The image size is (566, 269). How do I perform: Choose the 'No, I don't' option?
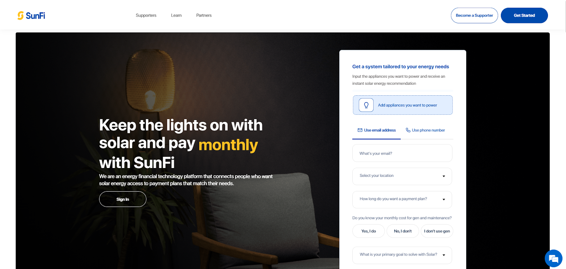[403, 231]
